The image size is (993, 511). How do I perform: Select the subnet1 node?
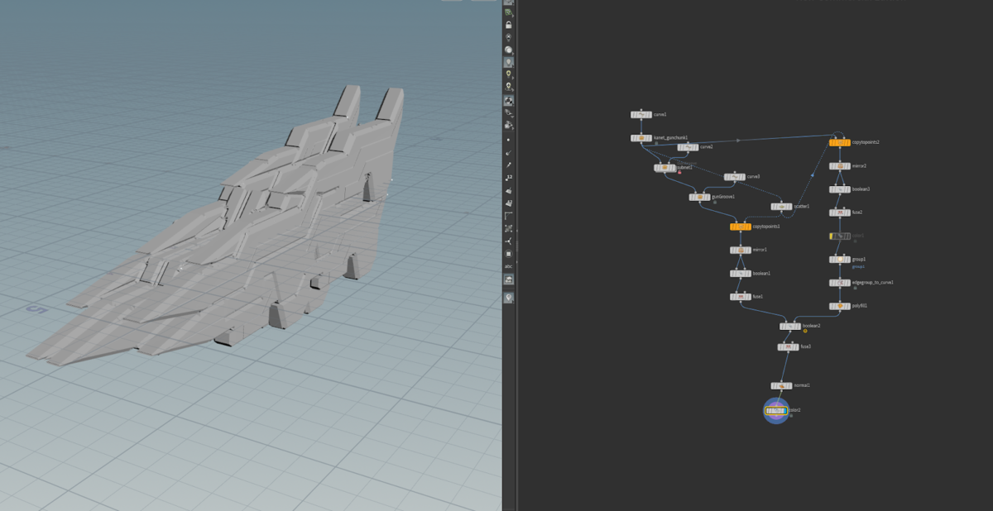(664, 167)
